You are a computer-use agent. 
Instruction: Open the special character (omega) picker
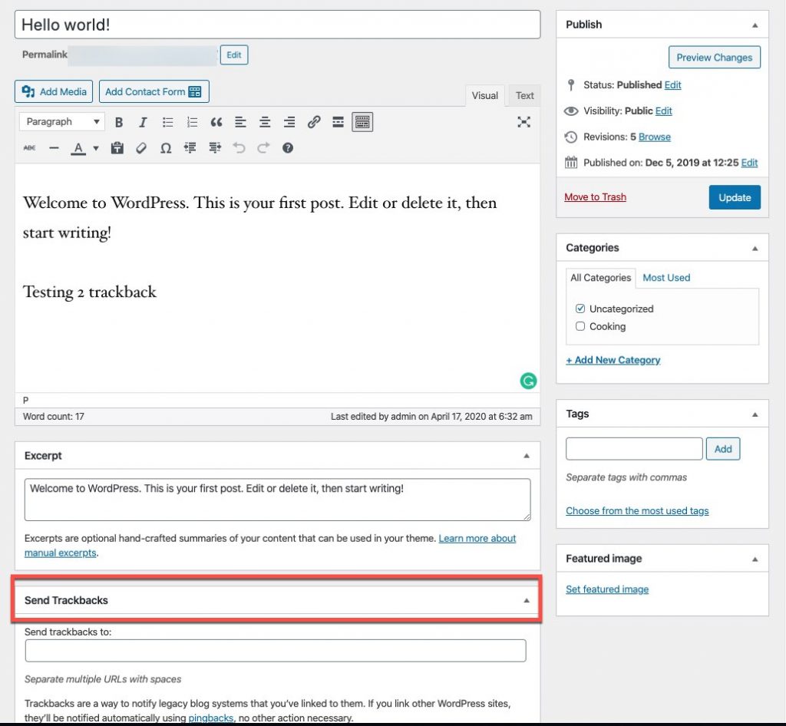tap(166, 148)
